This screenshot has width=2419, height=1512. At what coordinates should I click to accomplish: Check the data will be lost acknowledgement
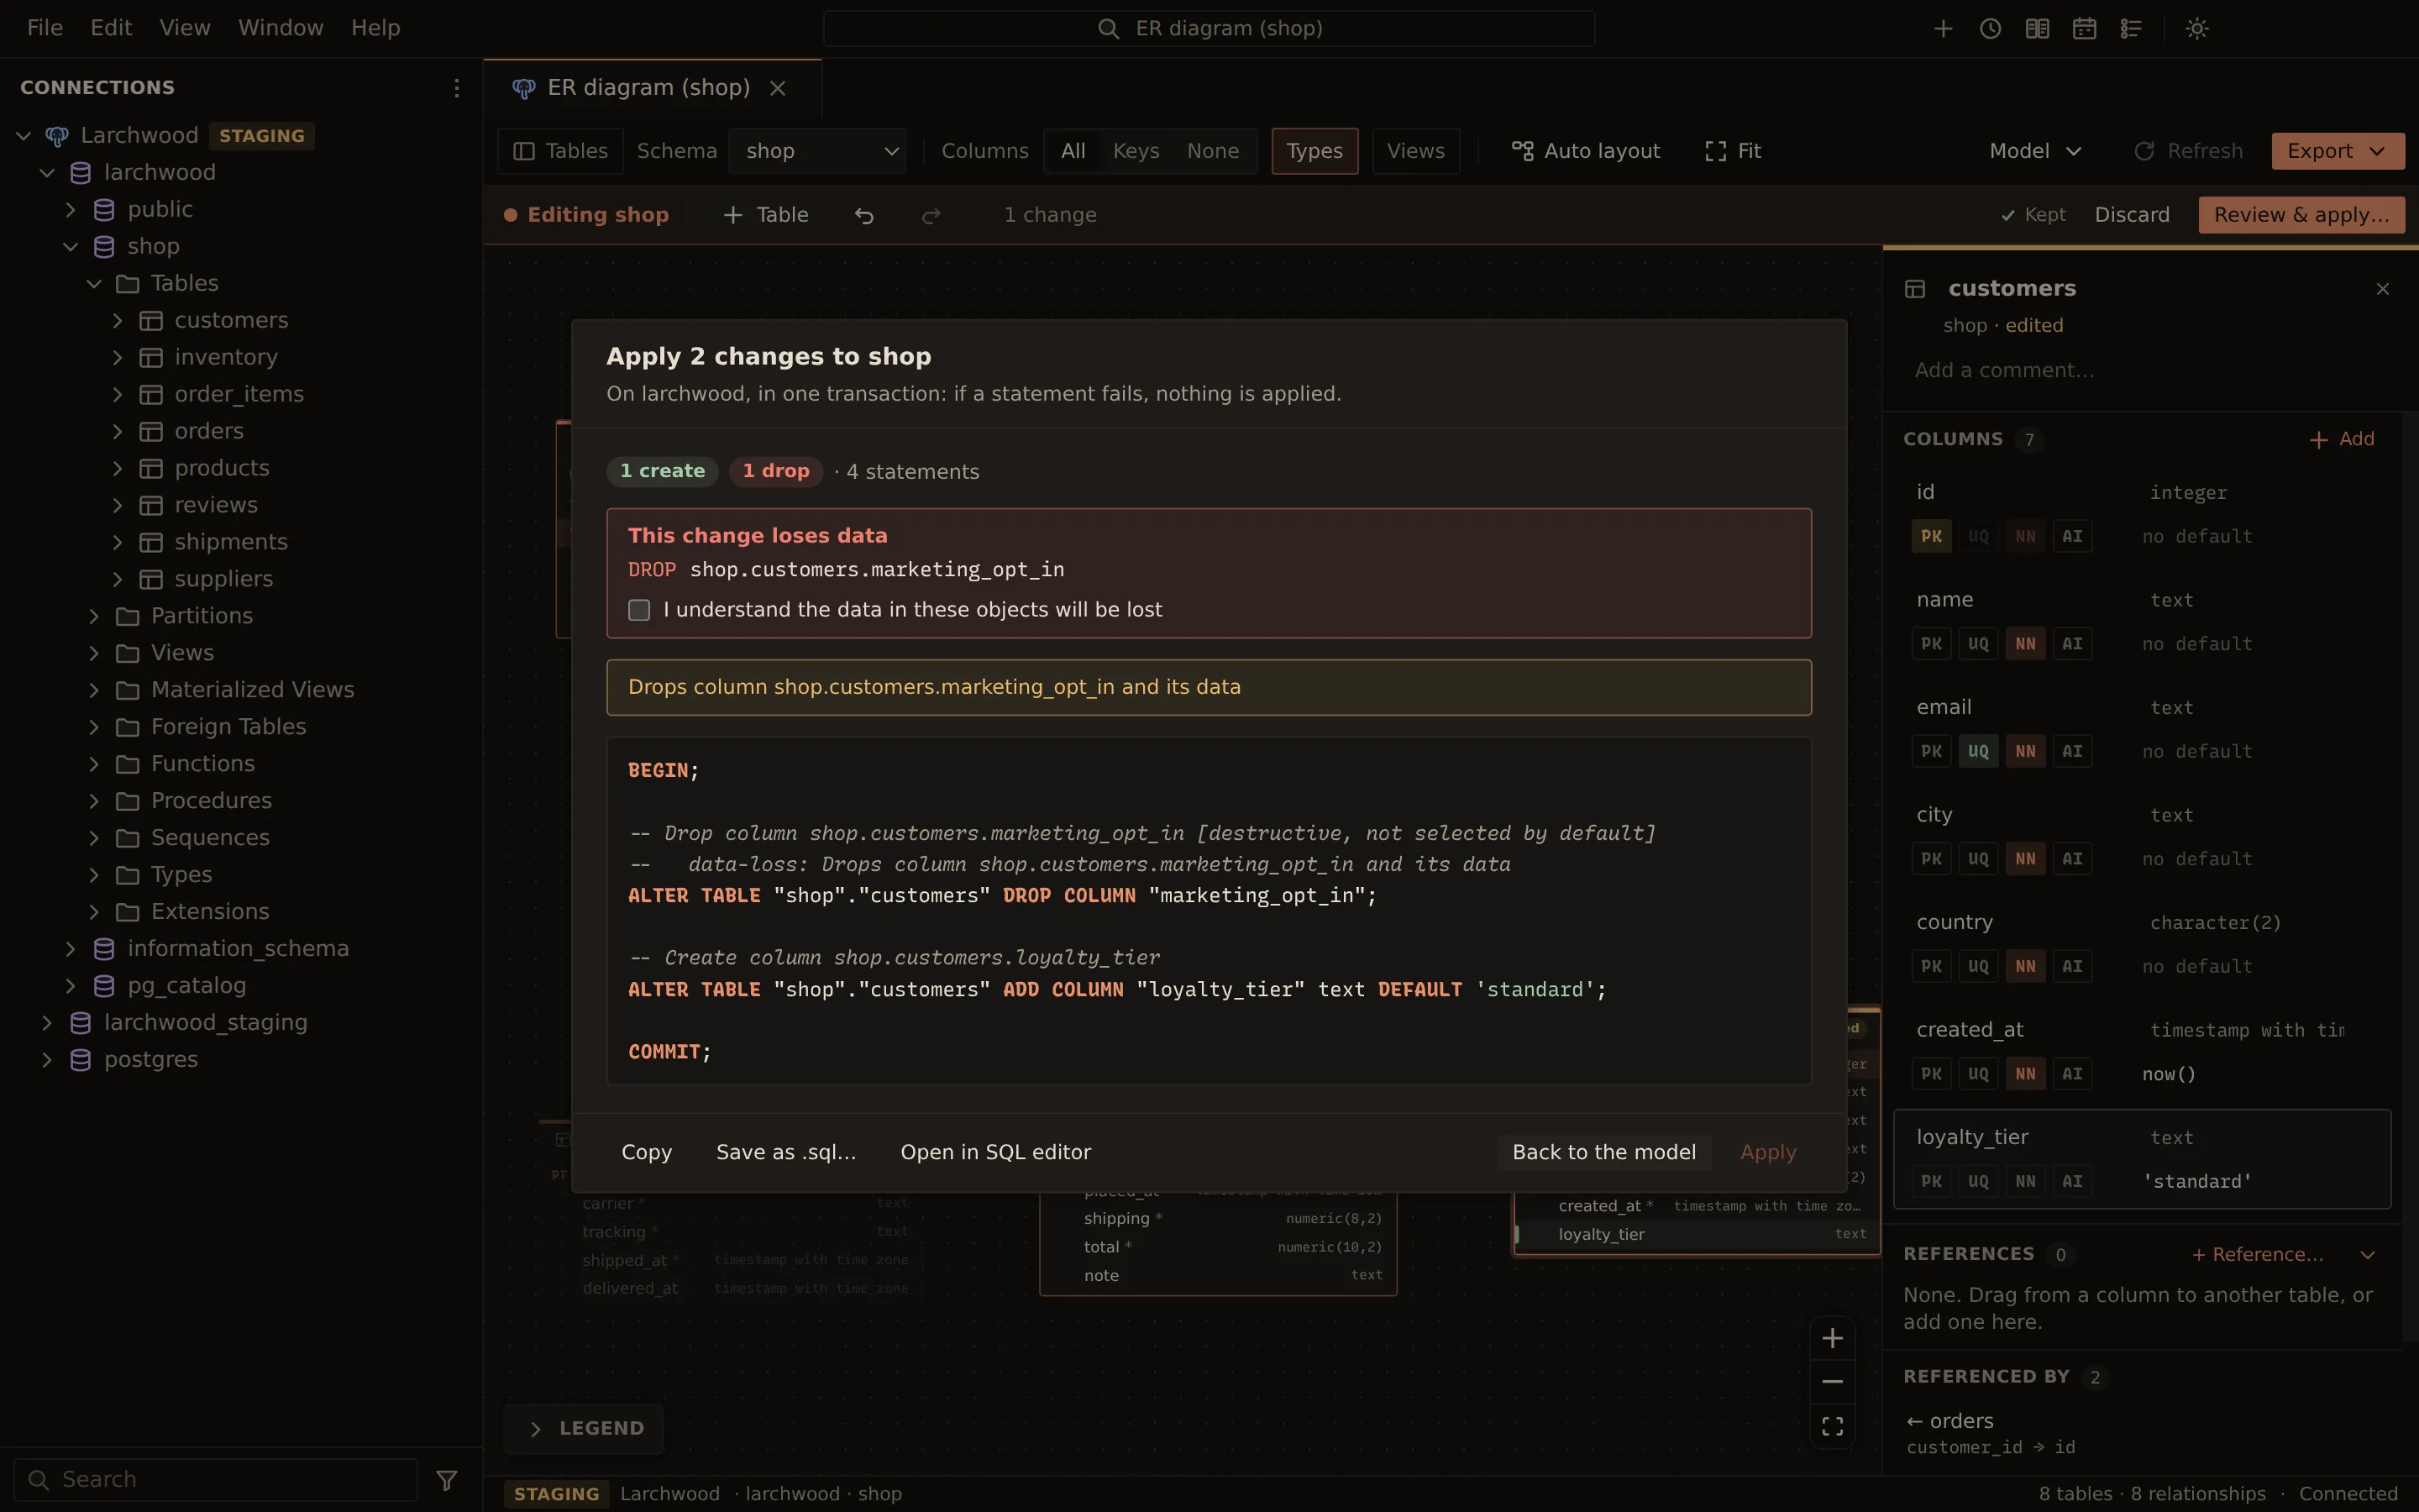tap(638, 610)
